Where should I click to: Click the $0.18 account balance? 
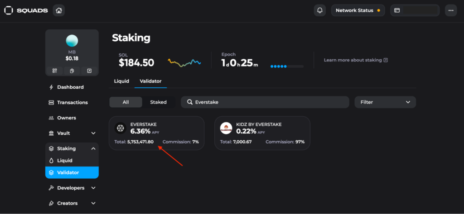tap(72, 58)
